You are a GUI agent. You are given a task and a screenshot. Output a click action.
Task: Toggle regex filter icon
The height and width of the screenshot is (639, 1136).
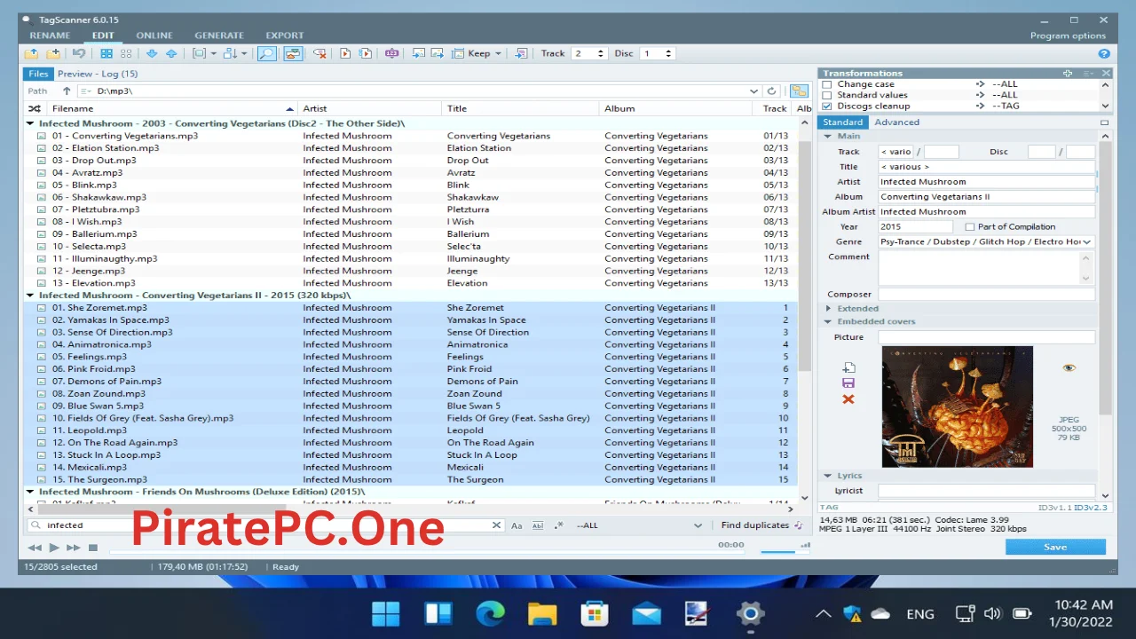(558, 525)
